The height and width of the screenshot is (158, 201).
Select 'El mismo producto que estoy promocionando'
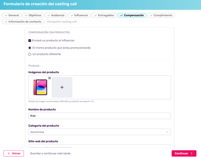tap(30, 48)
